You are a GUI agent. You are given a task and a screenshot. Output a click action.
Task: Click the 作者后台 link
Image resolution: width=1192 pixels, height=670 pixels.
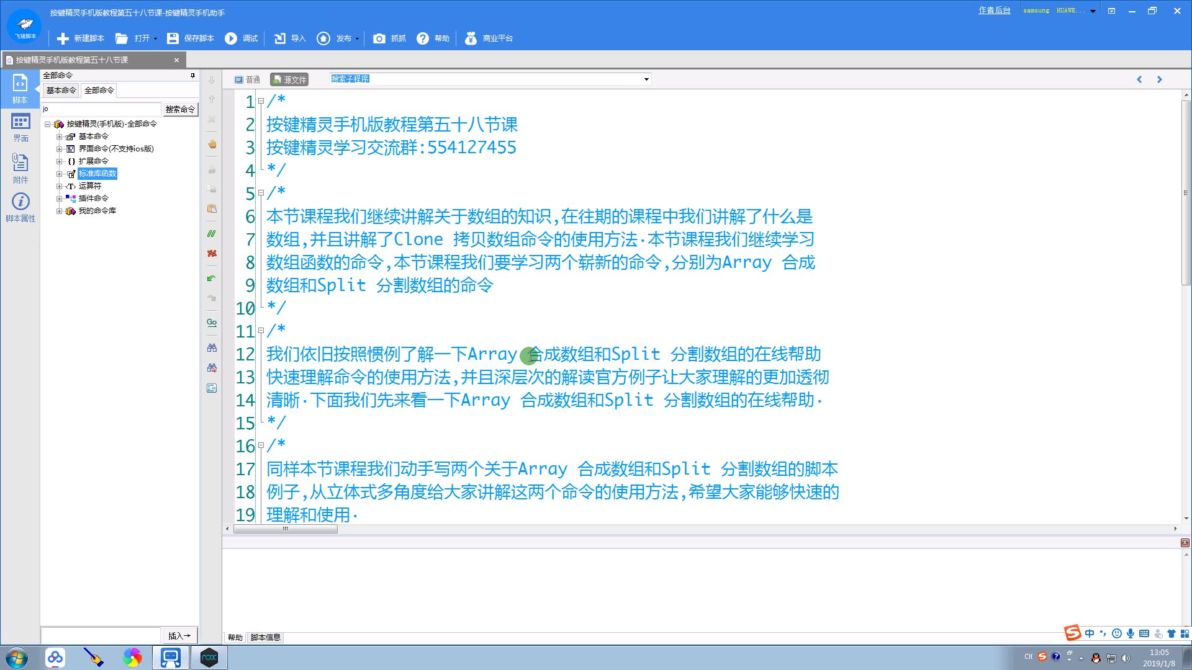click(x=994, y=10)
